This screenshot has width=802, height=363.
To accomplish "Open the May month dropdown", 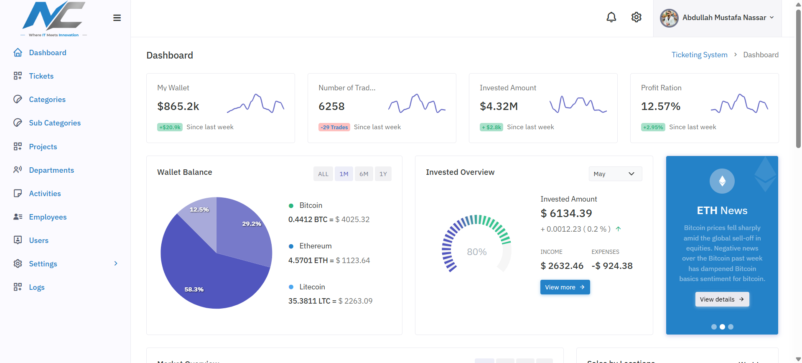I will (615, 174).
